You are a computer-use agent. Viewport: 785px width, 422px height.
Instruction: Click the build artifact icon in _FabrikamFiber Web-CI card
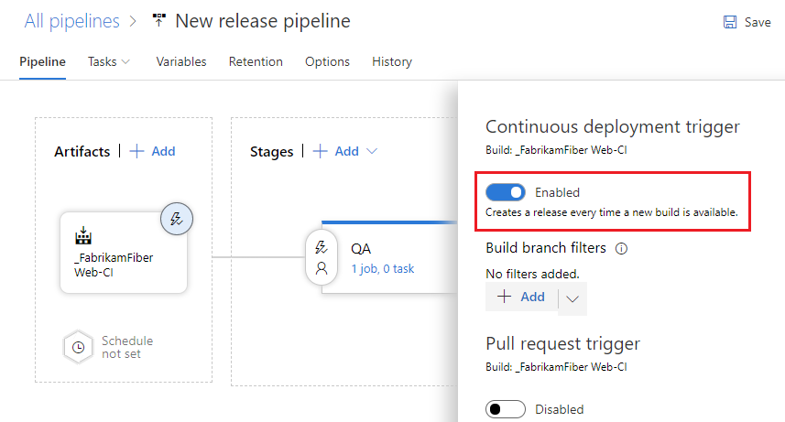tap(83, 236)
